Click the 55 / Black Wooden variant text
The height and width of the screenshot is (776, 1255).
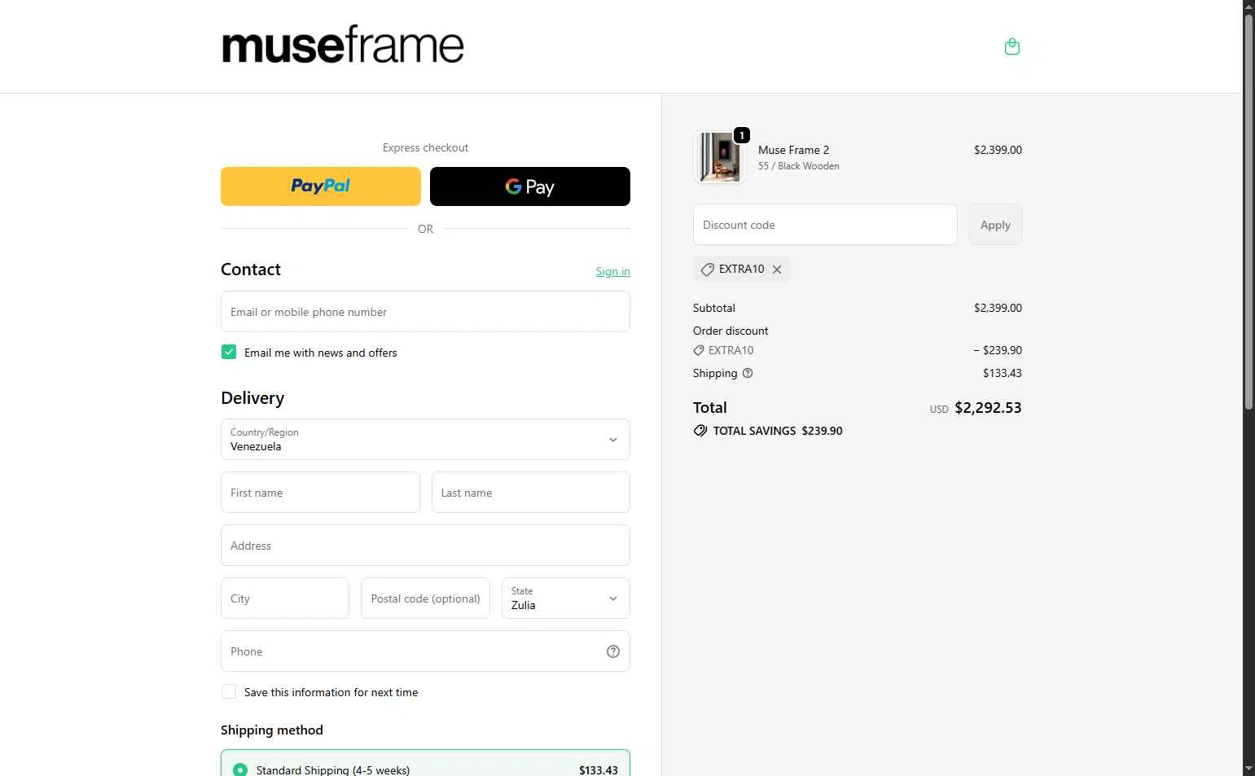pyautogui.click(x=798, y=166)
